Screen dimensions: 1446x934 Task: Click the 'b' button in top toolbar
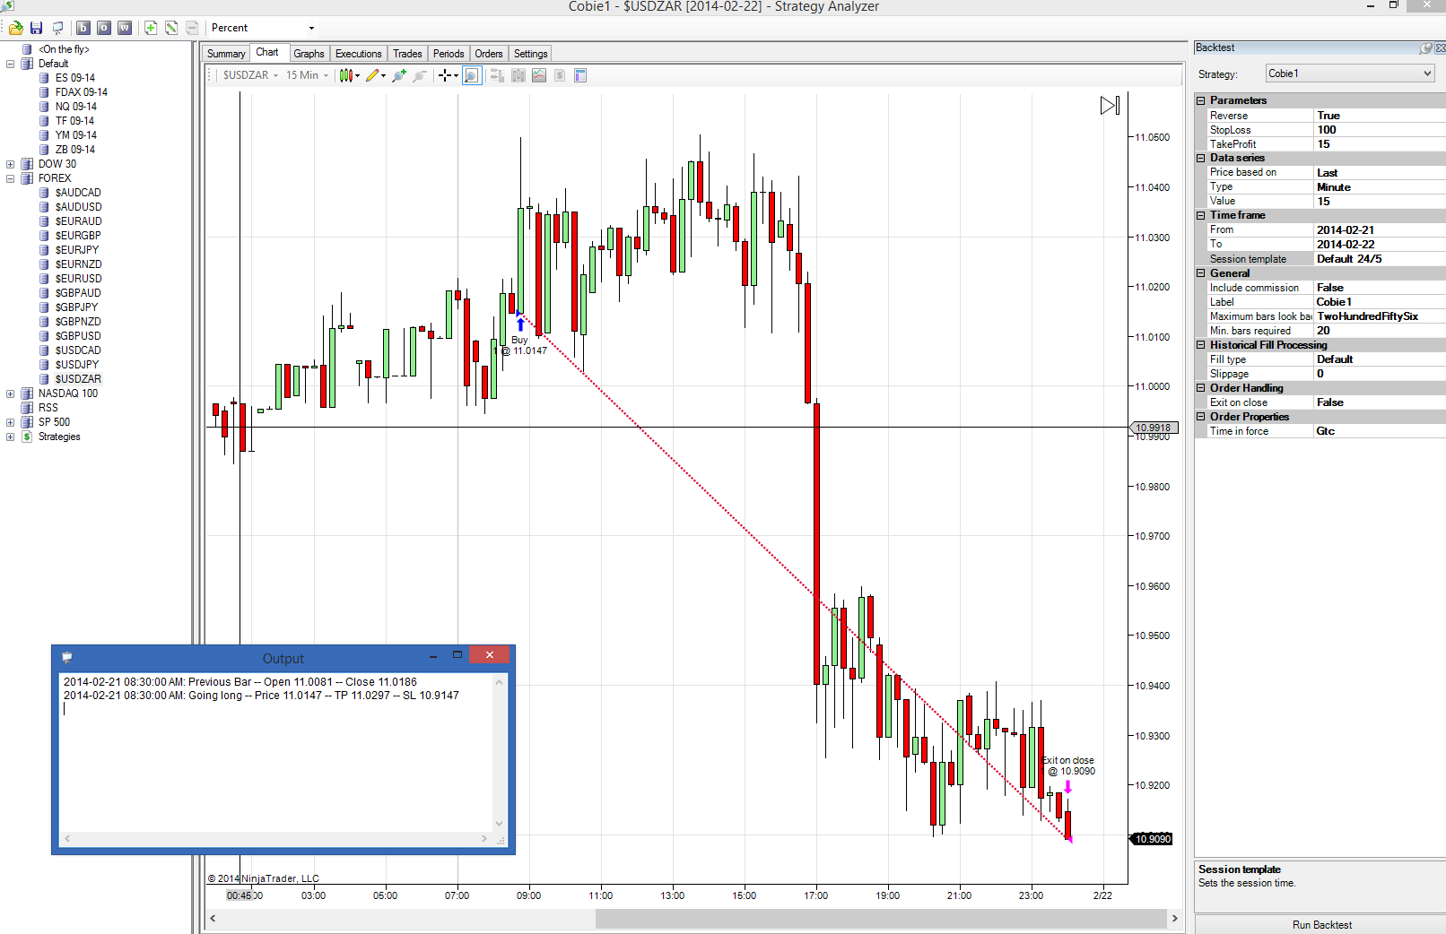pos(83,28)
